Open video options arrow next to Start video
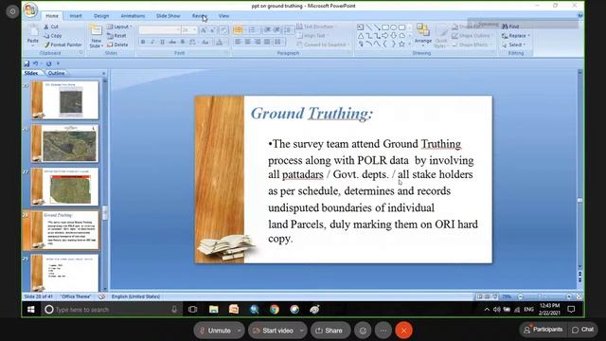 (x=301, y=331)
